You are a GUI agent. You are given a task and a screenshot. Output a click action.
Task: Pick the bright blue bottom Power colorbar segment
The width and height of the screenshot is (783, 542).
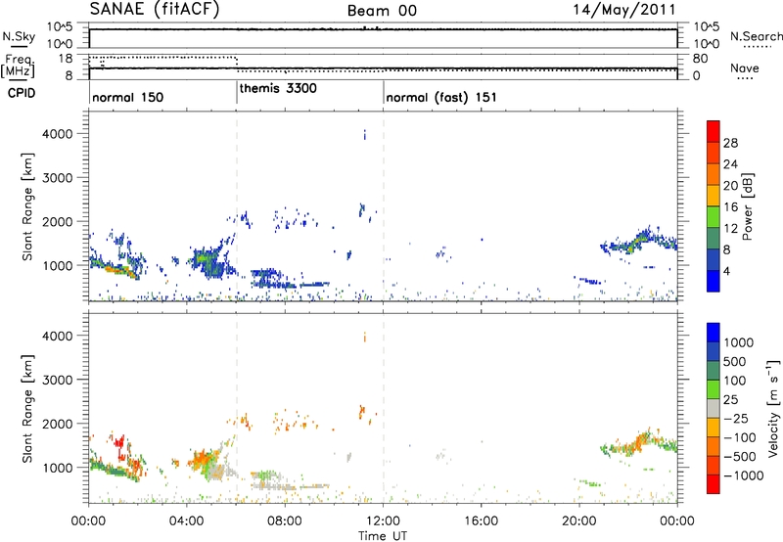click(x=714, y=281)
